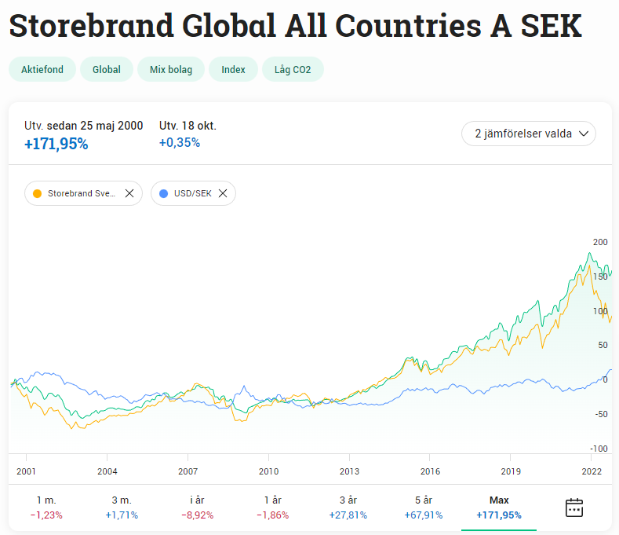Expand the '2 jämförelser valda' dropdown

point(529,134)
